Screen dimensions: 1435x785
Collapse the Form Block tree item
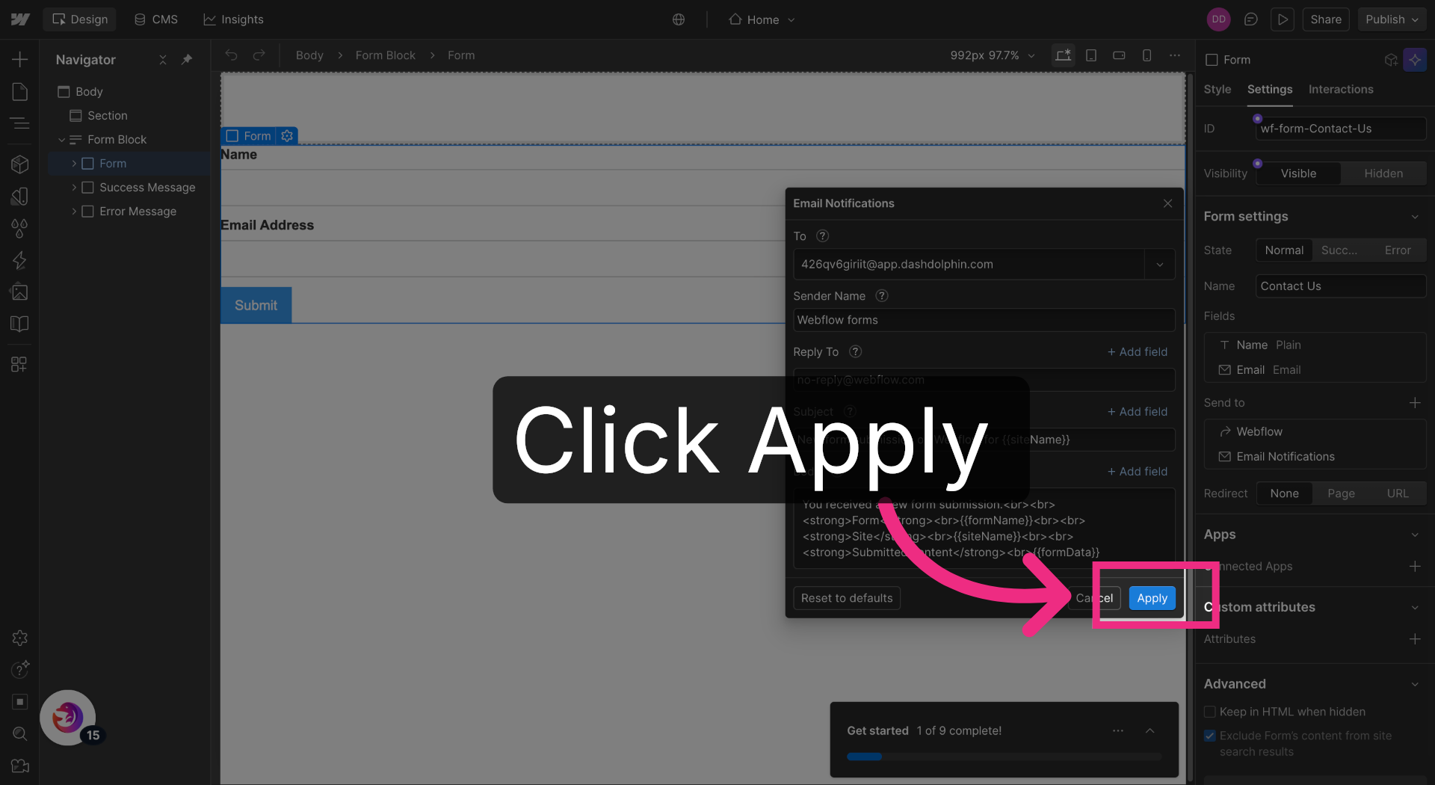61,140
